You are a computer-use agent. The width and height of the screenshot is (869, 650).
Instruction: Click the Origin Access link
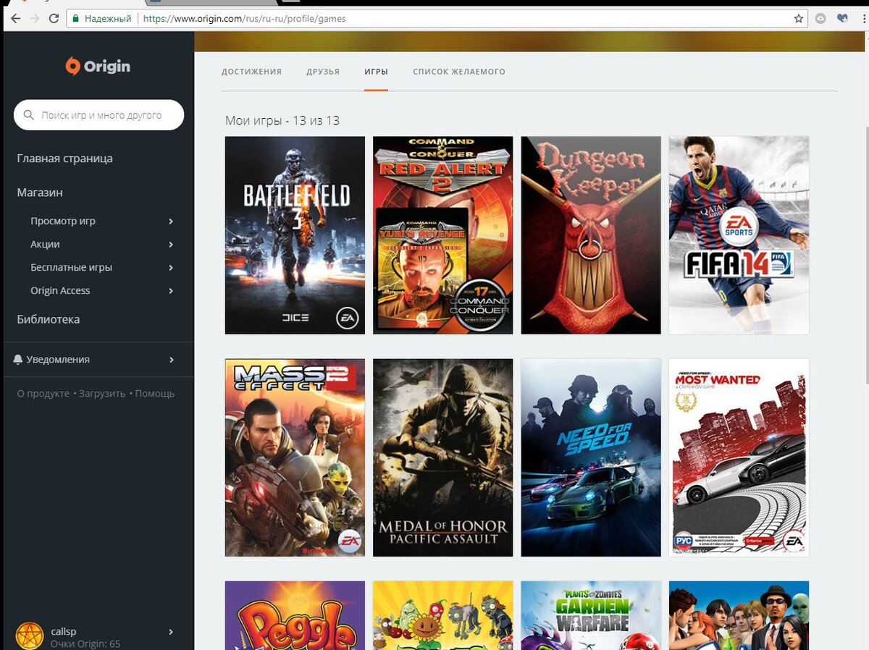(x=60, y=291)
